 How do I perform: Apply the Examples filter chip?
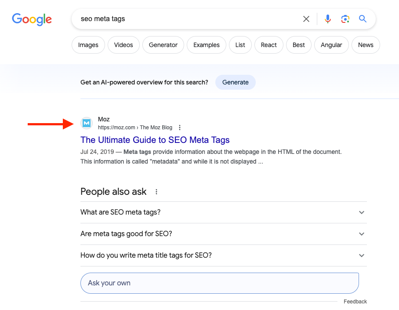(207, 45)
